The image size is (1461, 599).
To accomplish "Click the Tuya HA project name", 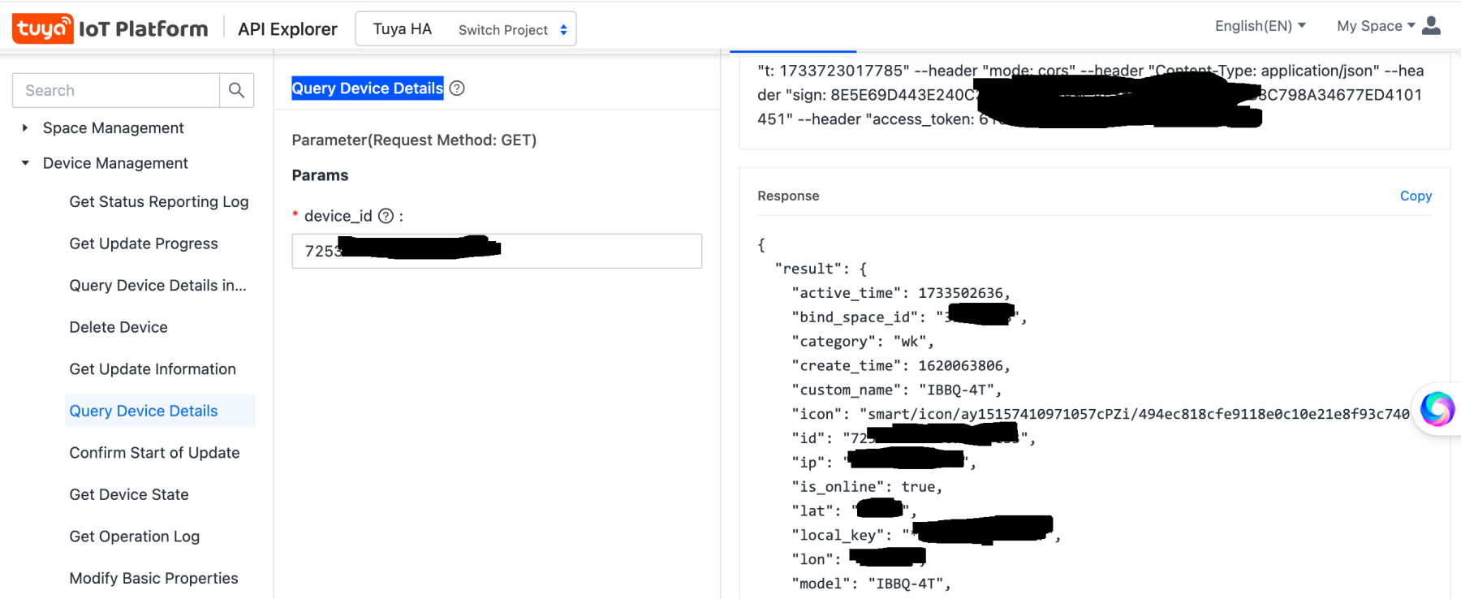I will pyautogui.click(x=402, y=29).
